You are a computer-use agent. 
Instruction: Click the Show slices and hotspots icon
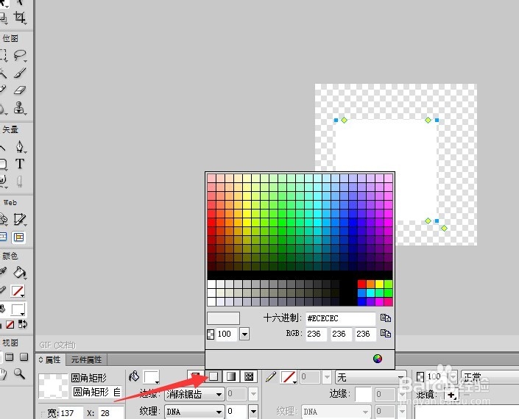(19, 237)
